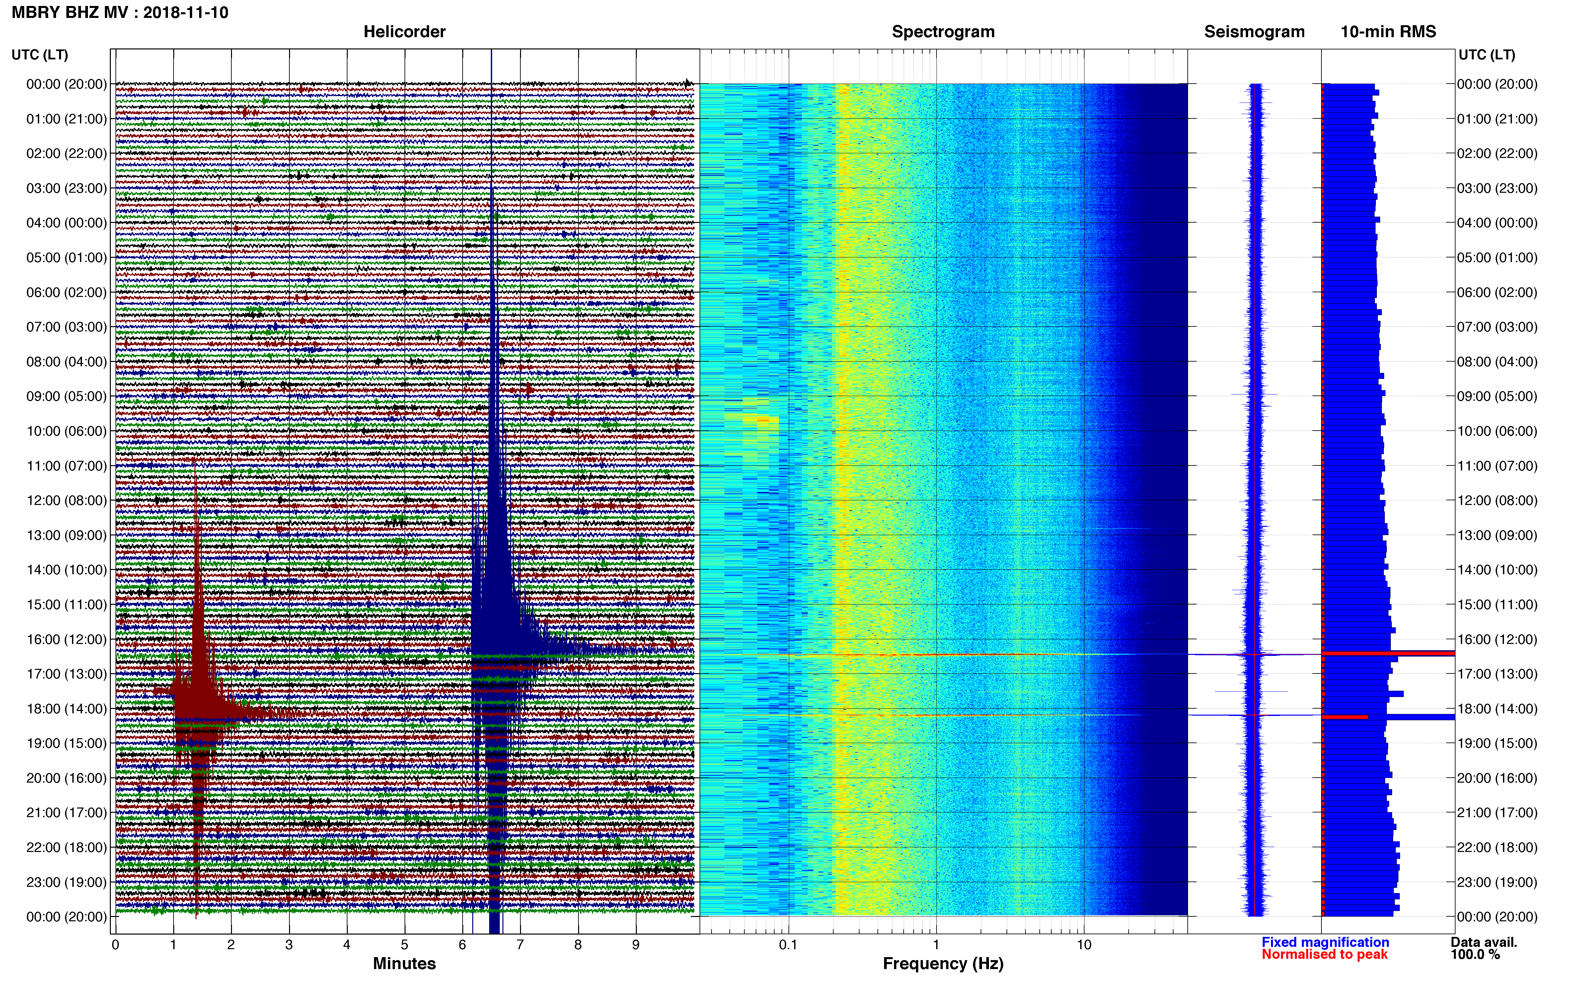Click 06:00 (02:00) on the Helicorder time axis

coord(66,293)
